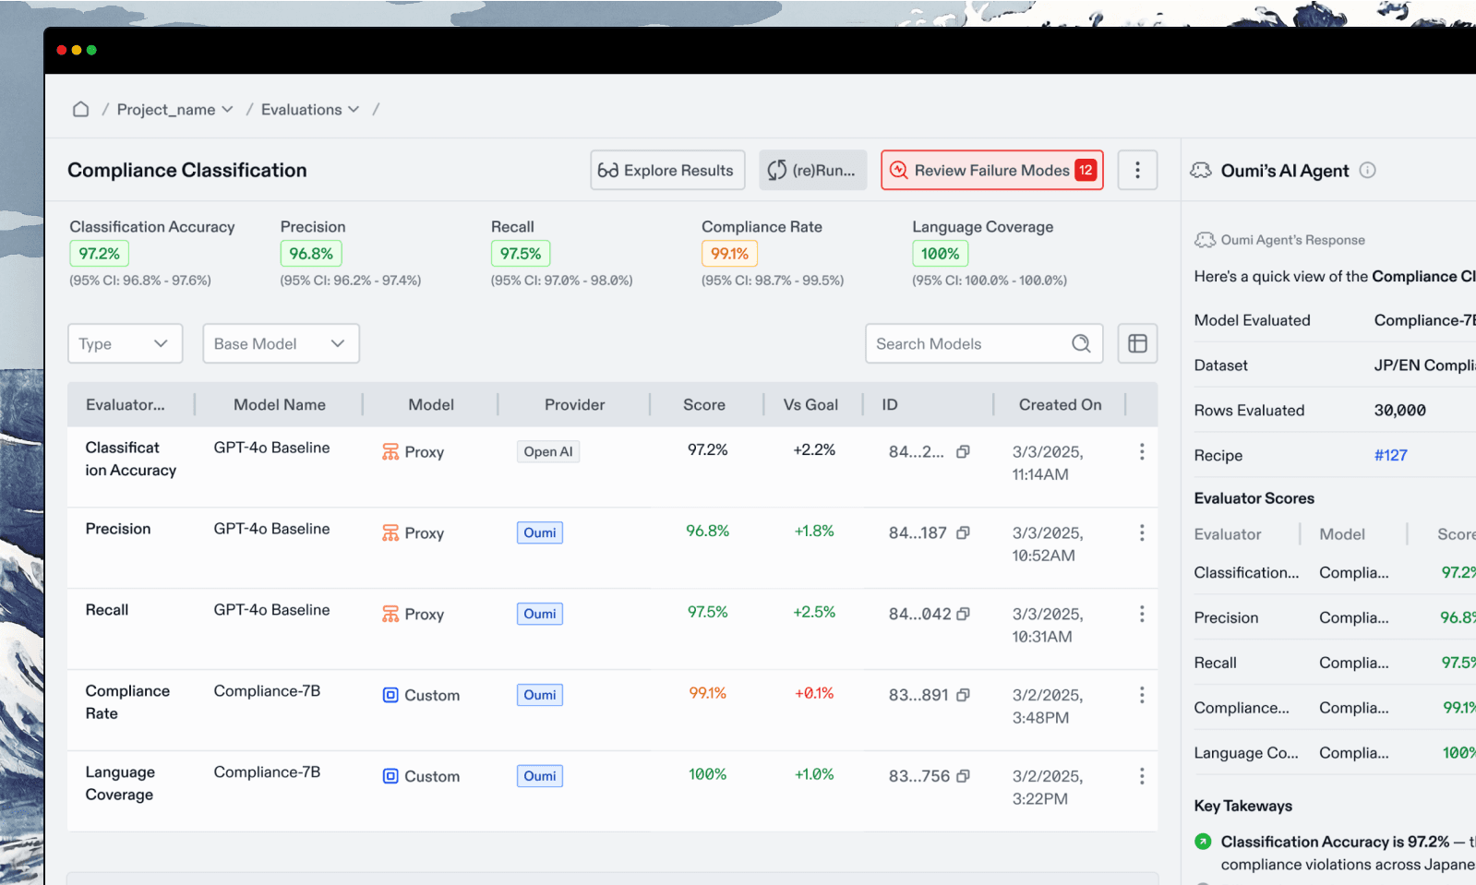Sort by the Model Name column header
1476x885 pixels.
click(280, 404)
